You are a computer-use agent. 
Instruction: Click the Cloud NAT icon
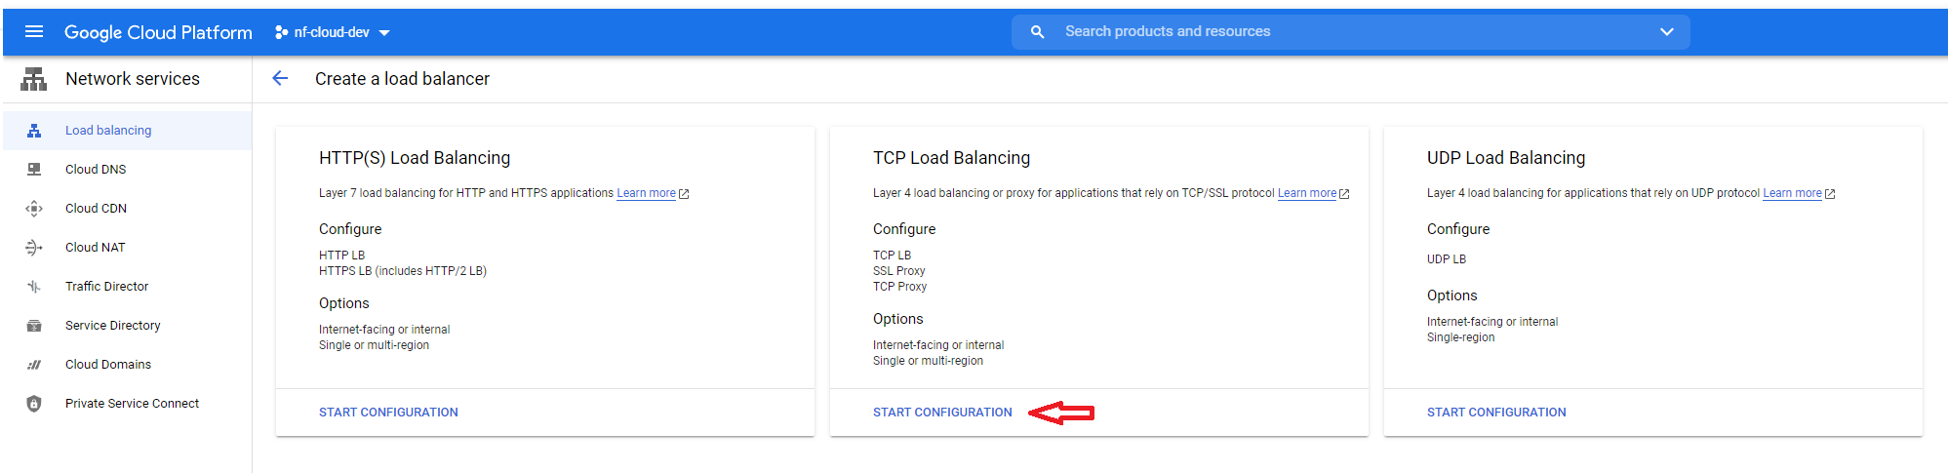pyautogui.click(x=34, y=248)
